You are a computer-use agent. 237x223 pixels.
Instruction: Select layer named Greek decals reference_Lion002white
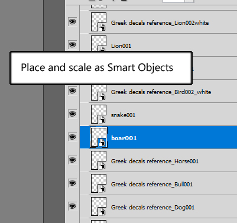[160, 23]
